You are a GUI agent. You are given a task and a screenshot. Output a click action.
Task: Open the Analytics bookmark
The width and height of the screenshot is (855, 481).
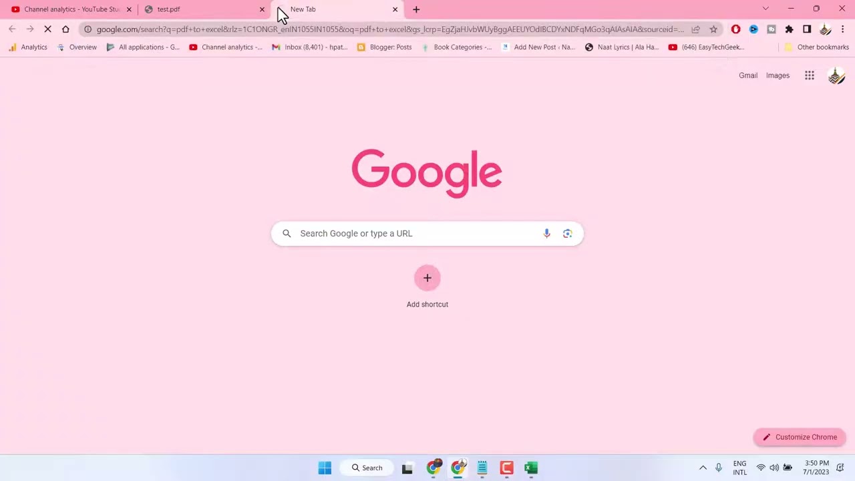pos(27,47)
